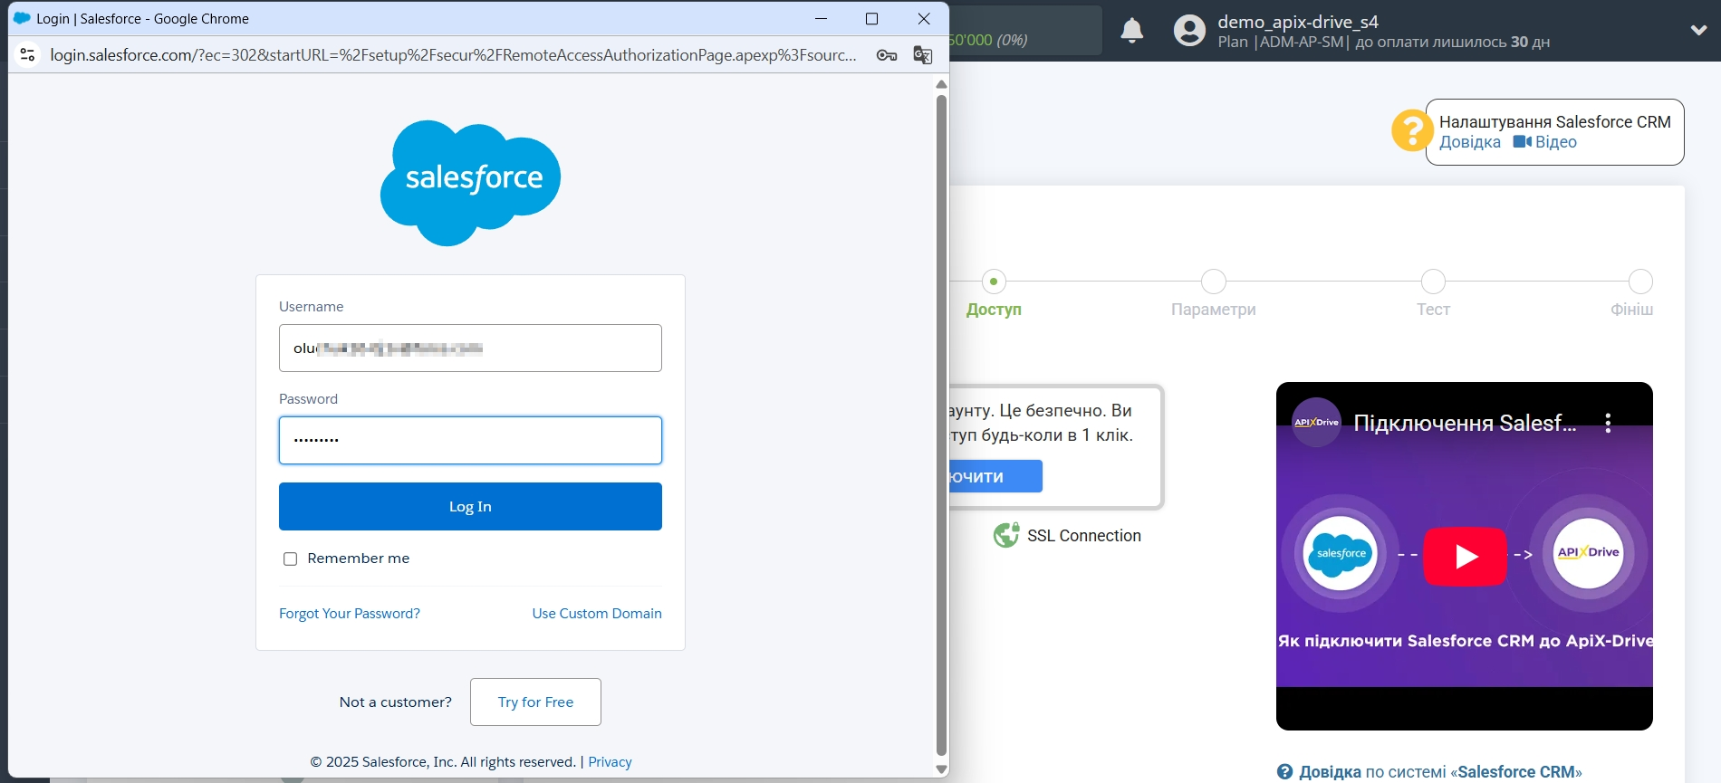Click the Google Translate icon in address bar
1721x783 pixels.
click(923, 55)
